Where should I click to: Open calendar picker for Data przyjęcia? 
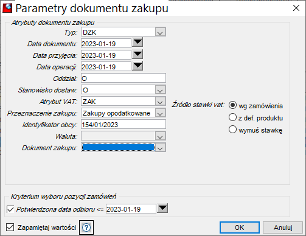pos(137,54)
